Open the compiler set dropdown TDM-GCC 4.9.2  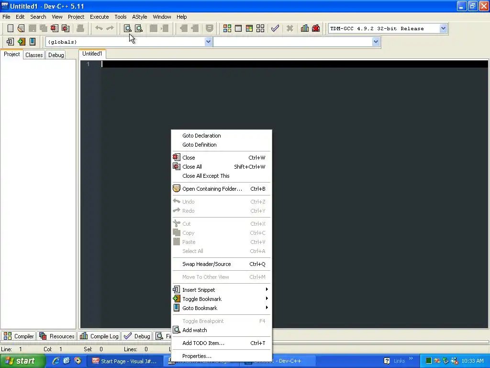[443, 28]
